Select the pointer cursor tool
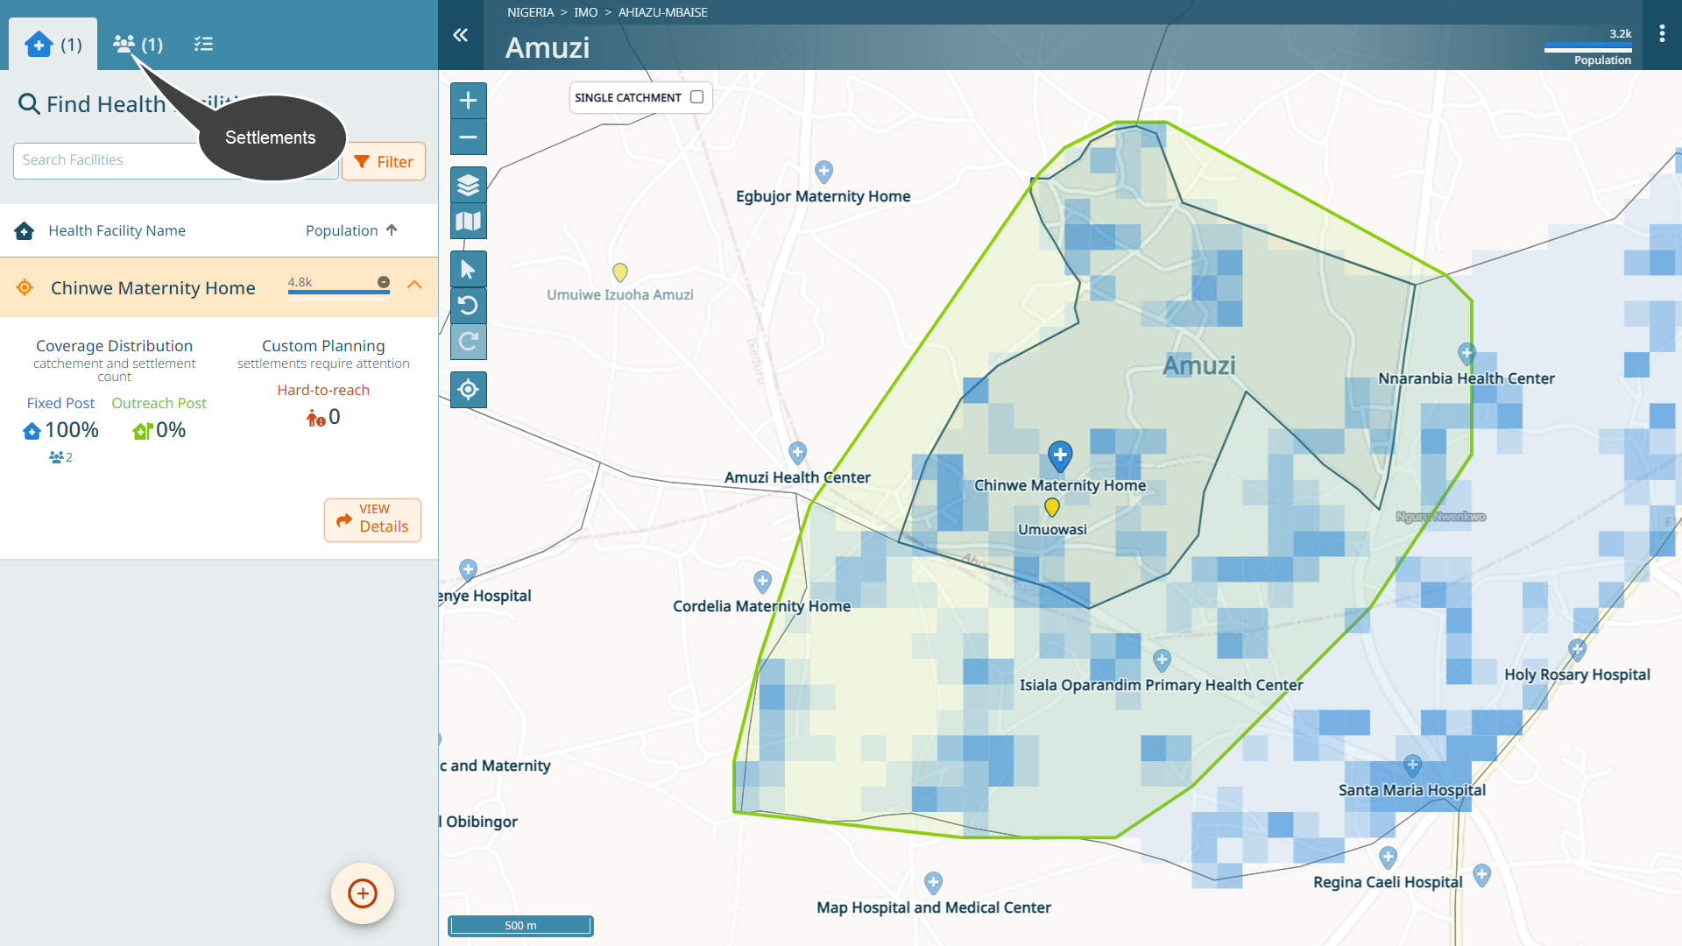The width and height of the screenshot is (1682, 946). click(x=469, y=269)
